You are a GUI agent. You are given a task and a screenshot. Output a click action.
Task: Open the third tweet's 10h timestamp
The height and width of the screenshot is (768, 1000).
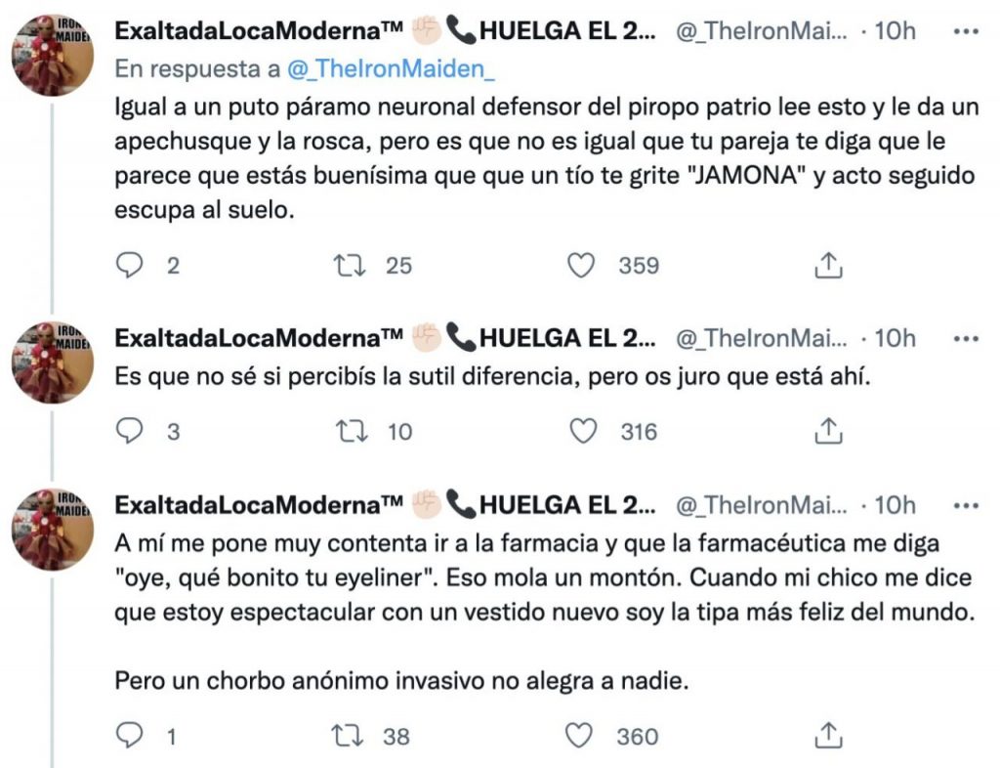pyautogui.click(x=894, y=505)
